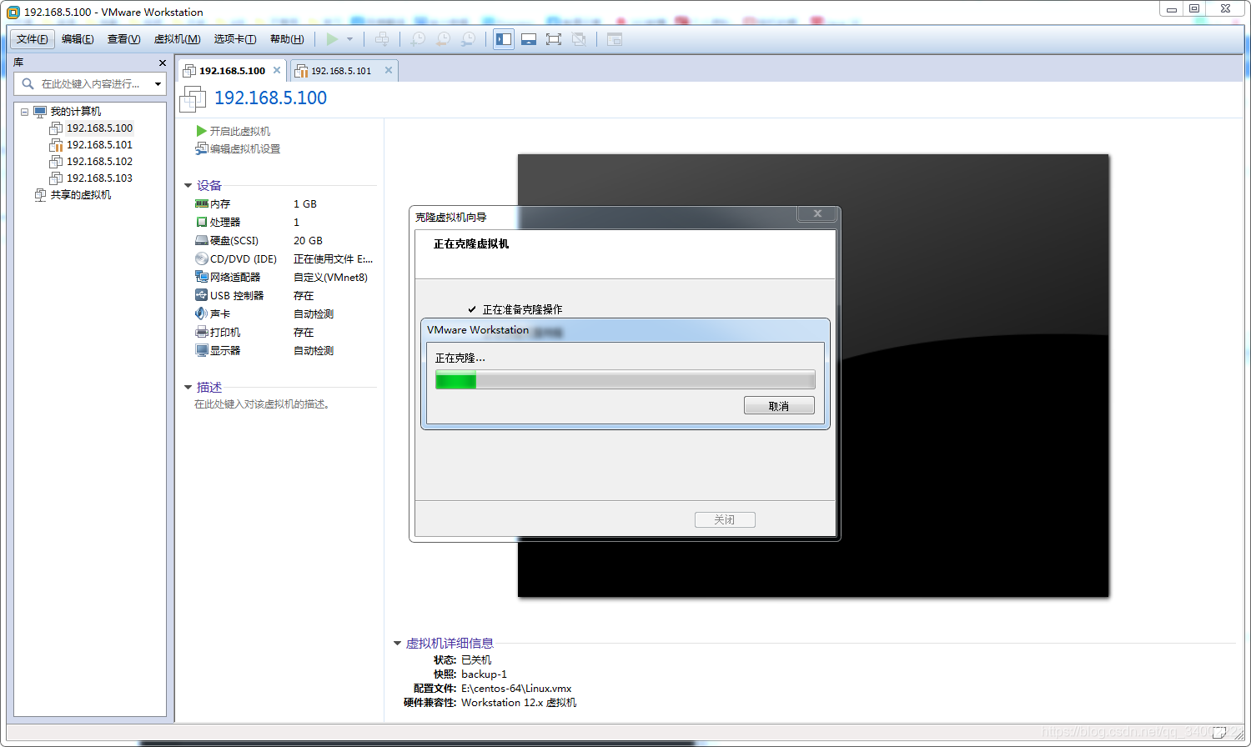Click the library search input field
This screenshot has width=1251, height=747.
90,83
